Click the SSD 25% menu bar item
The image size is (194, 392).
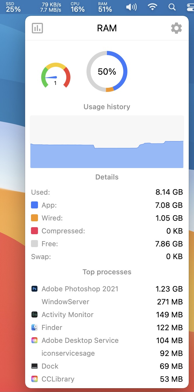pyautogui.click(x=13, y=7)
